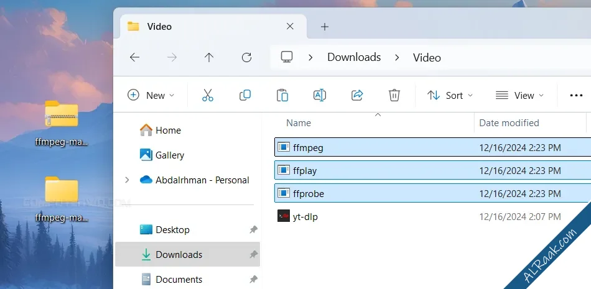
Task: Sort by Date modified column header
Action: tap(509, 123)
